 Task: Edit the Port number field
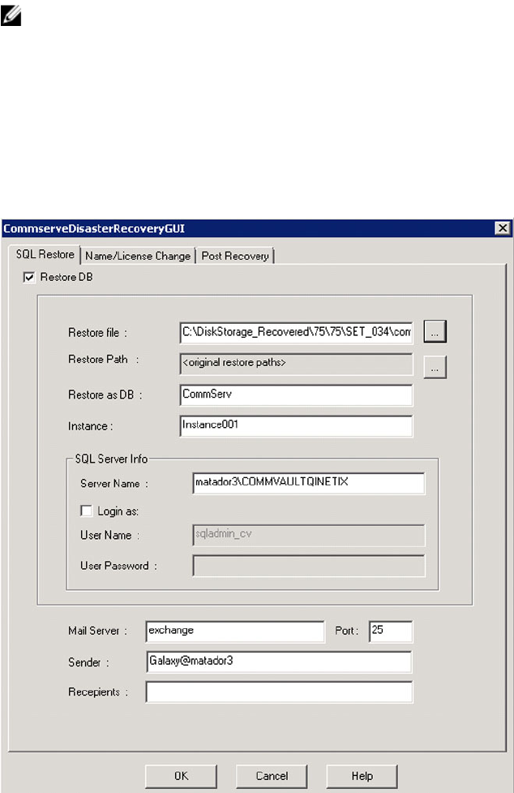tap(391, 631)
